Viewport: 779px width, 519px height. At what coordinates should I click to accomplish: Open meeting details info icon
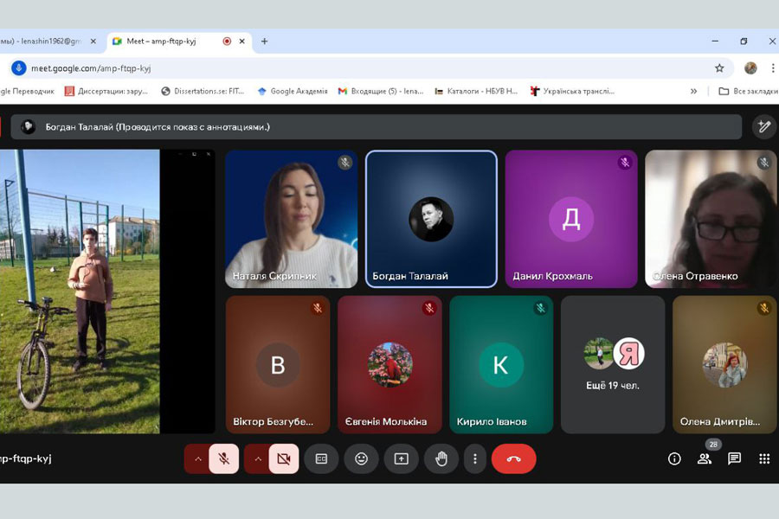pos(674,458)
